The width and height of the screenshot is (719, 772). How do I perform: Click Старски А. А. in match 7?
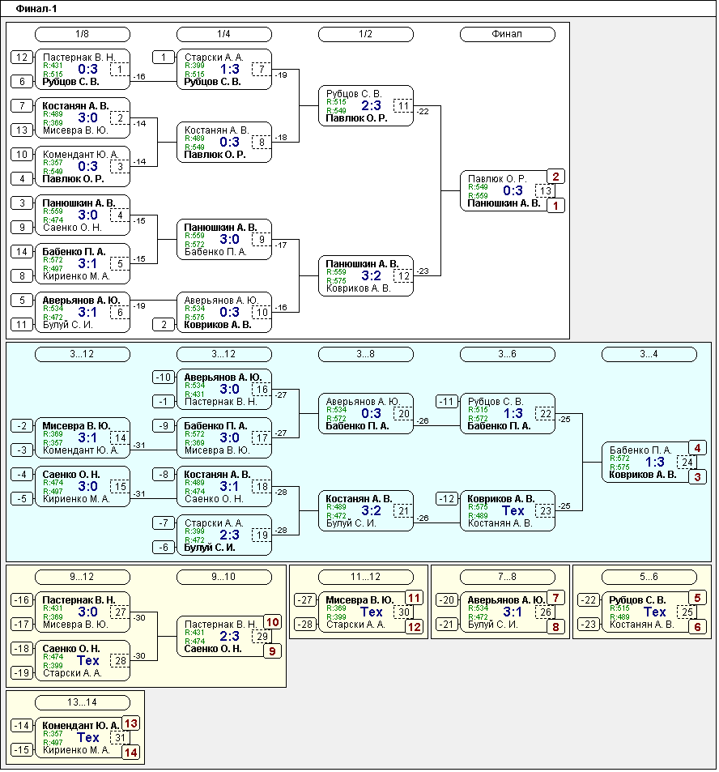tap(214, 58)
